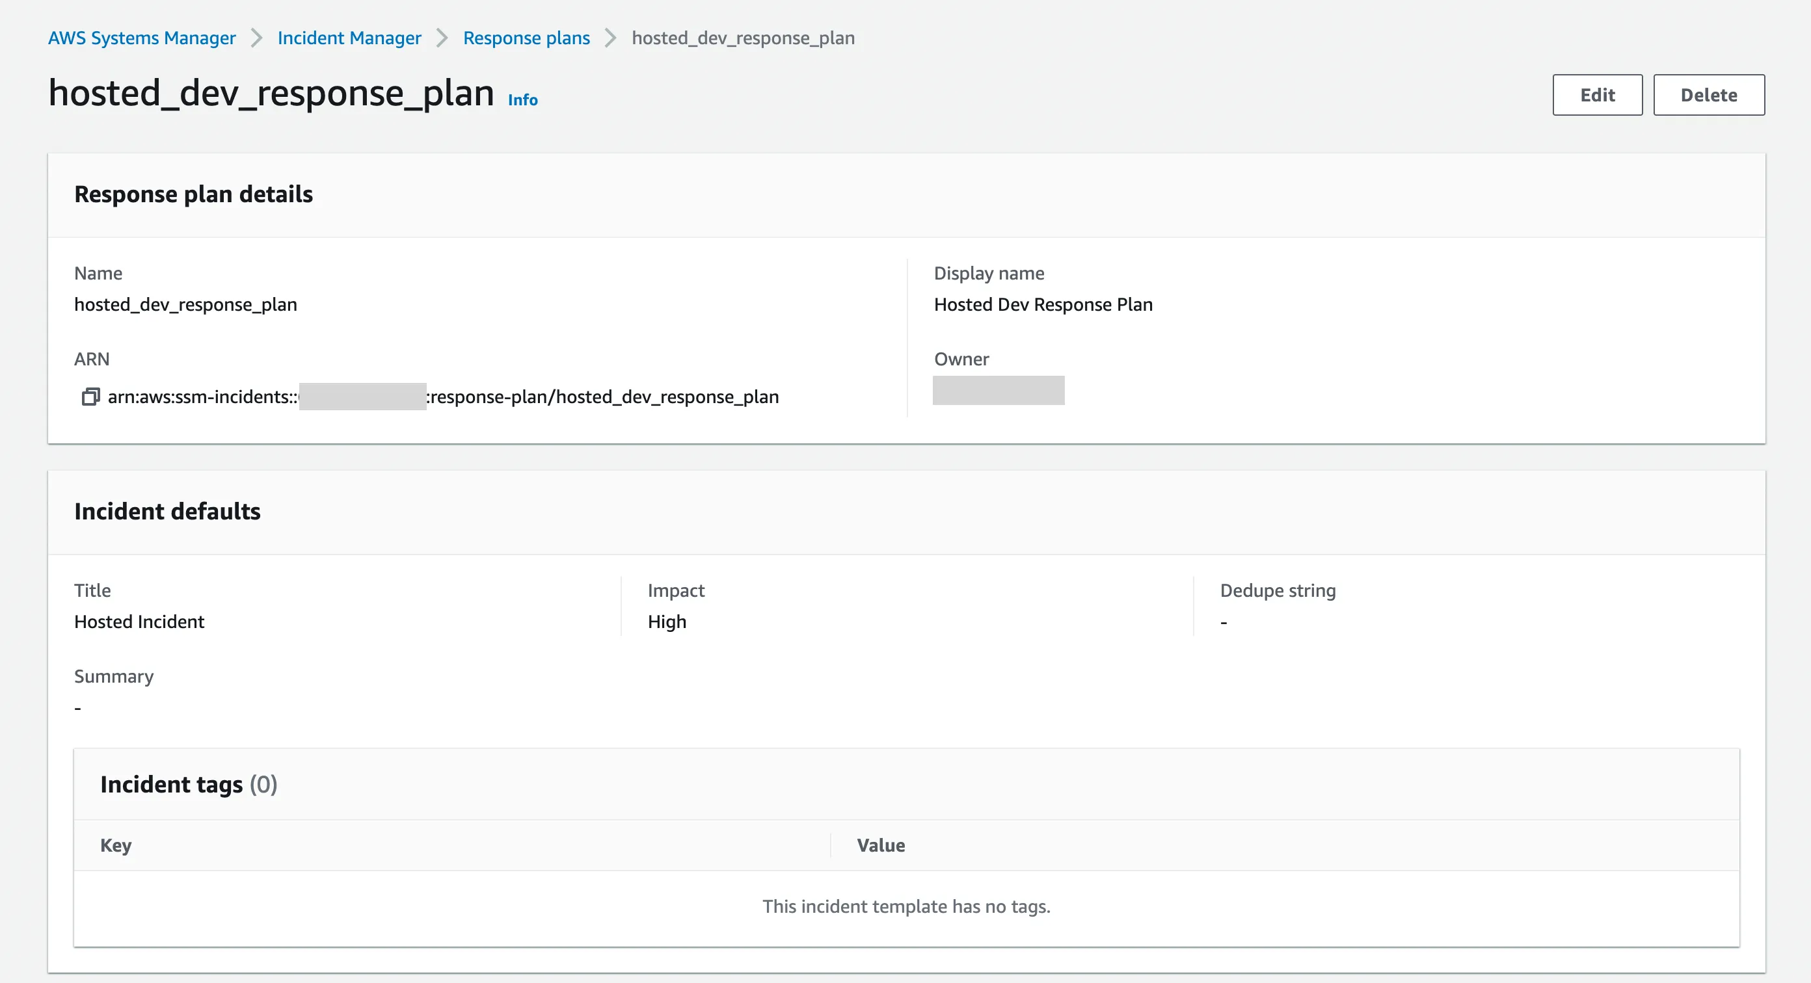
Task: Open the Incident Manager breadcrumb link
Action: pos(349,37)
